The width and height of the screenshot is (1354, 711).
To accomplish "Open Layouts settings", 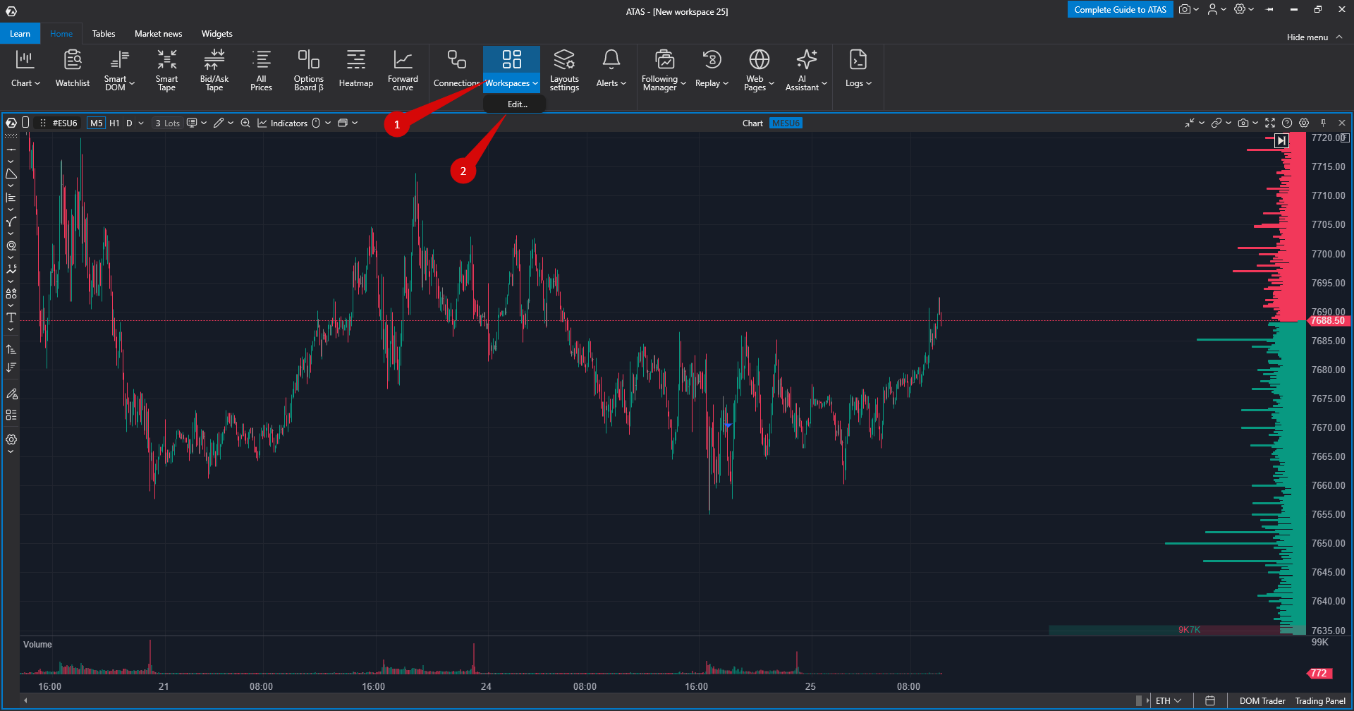I will tap(564, 69).
